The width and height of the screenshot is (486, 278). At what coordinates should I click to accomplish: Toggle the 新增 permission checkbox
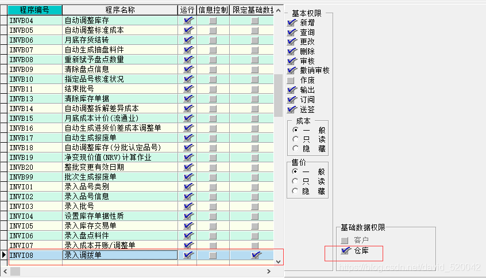[x=291, y=22]
